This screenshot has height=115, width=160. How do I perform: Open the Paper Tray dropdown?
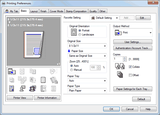point(87,81)
